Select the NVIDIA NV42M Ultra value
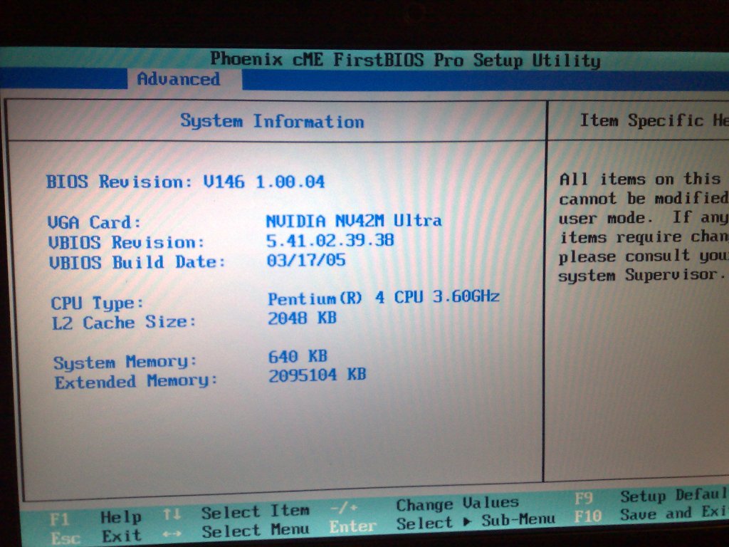The width and height of the screenshot is (729, 547). 353,221
